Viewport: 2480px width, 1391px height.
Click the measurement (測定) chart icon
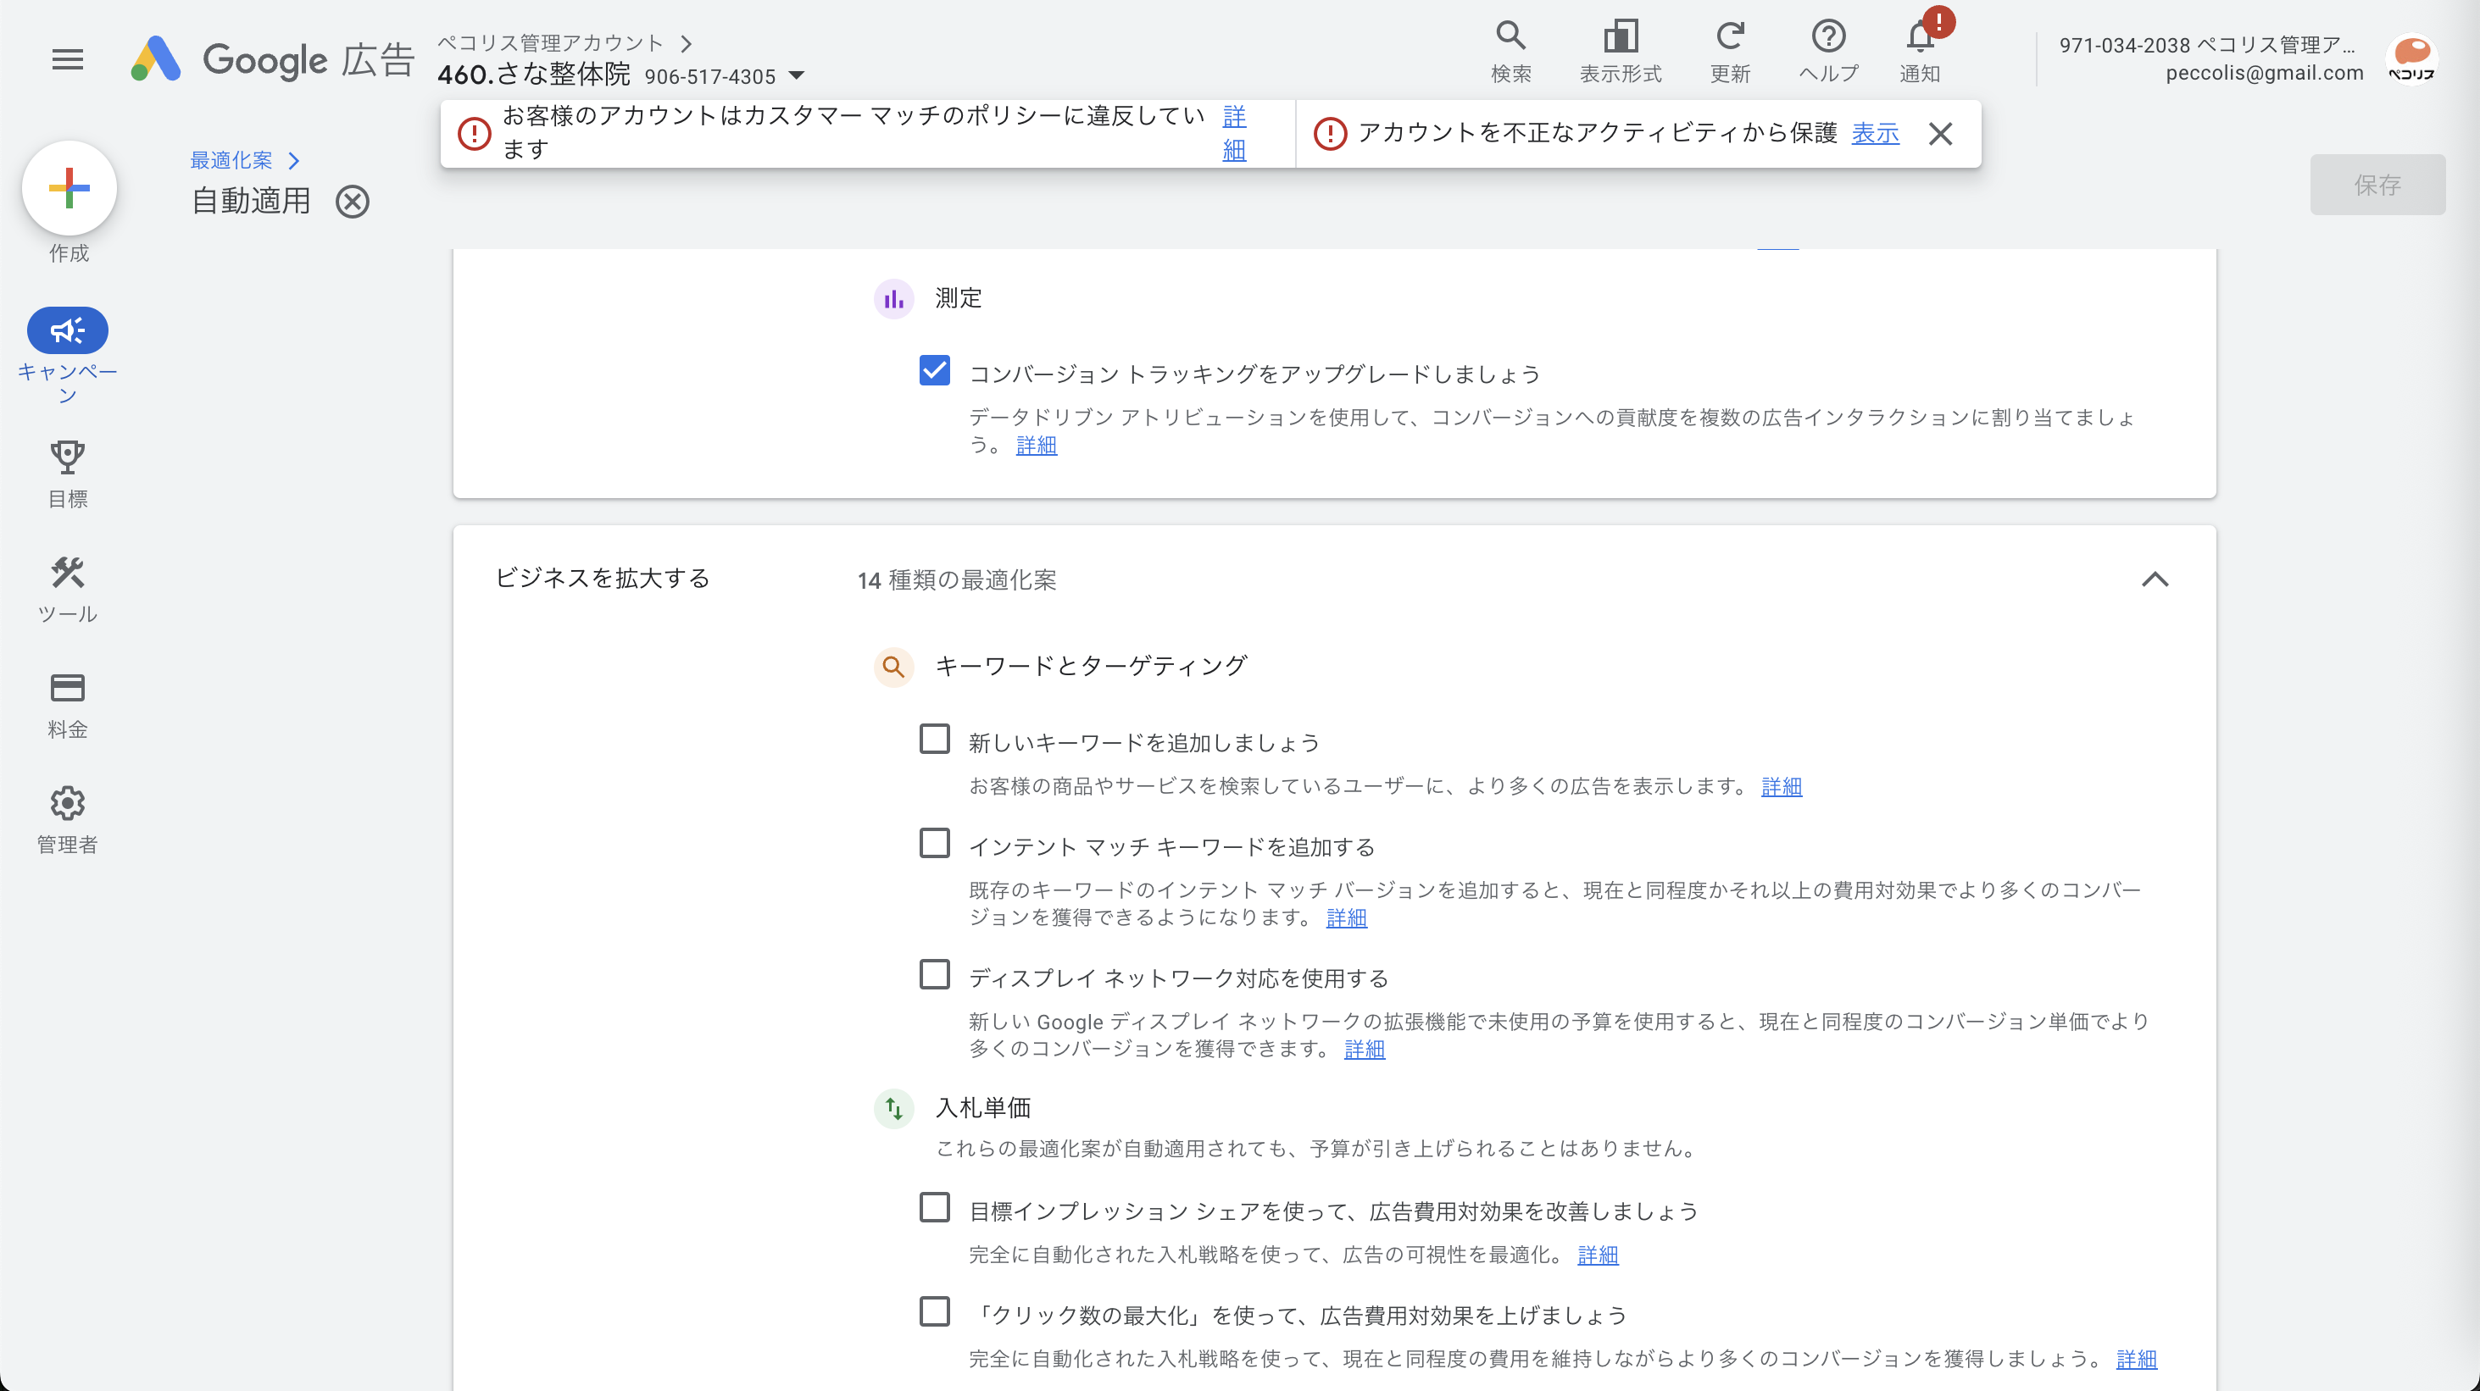point(893,299)
